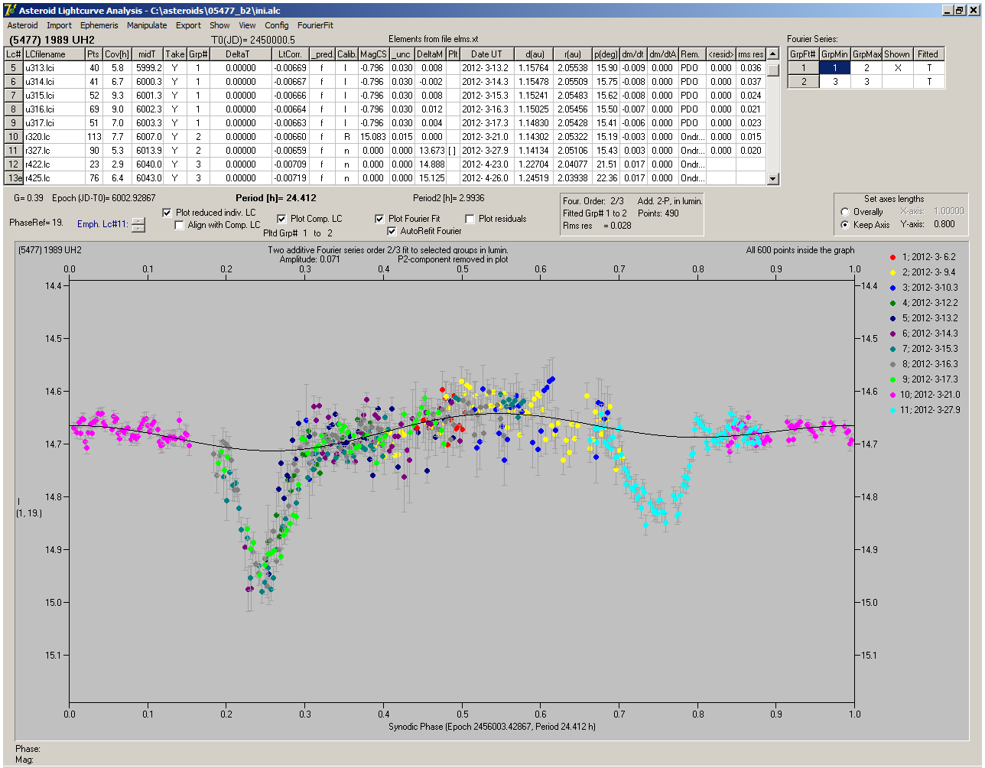Screen dimensions: 985x768
Task: Click the MagCS column header
Action: pos(373,54)
